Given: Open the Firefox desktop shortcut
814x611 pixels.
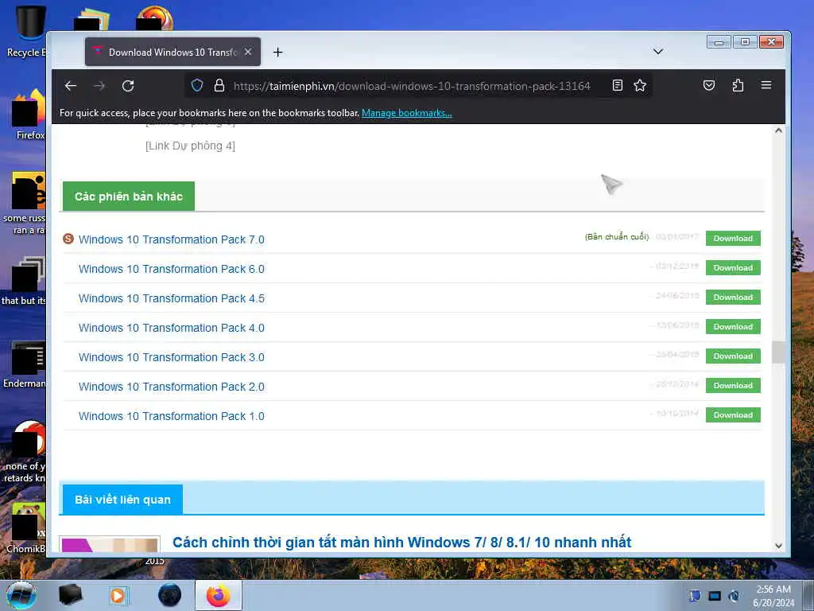Looking at the screenshot, I should click(x=29, y=115).
